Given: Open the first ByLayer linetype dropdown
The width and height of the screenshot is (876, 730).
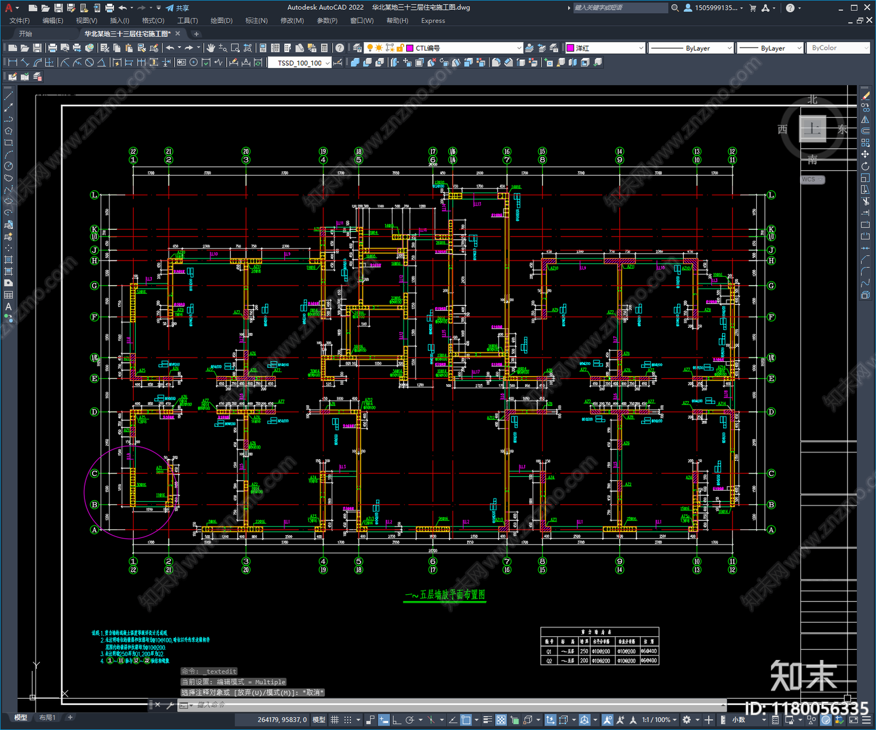Looking at the screenshot, I should (729, 48).
